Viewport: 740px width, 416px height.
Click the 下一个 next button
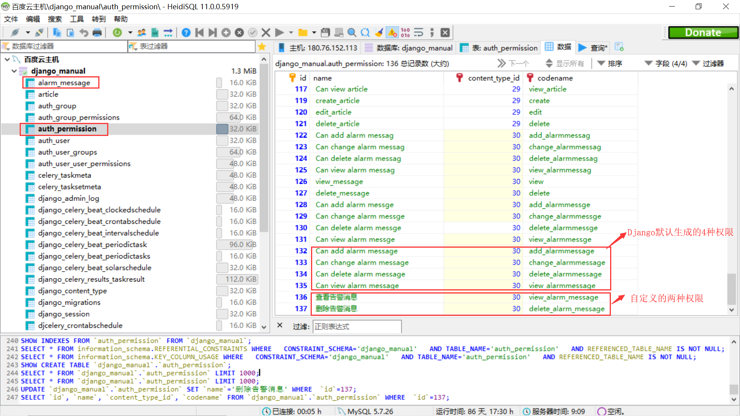tap(513, 64)
